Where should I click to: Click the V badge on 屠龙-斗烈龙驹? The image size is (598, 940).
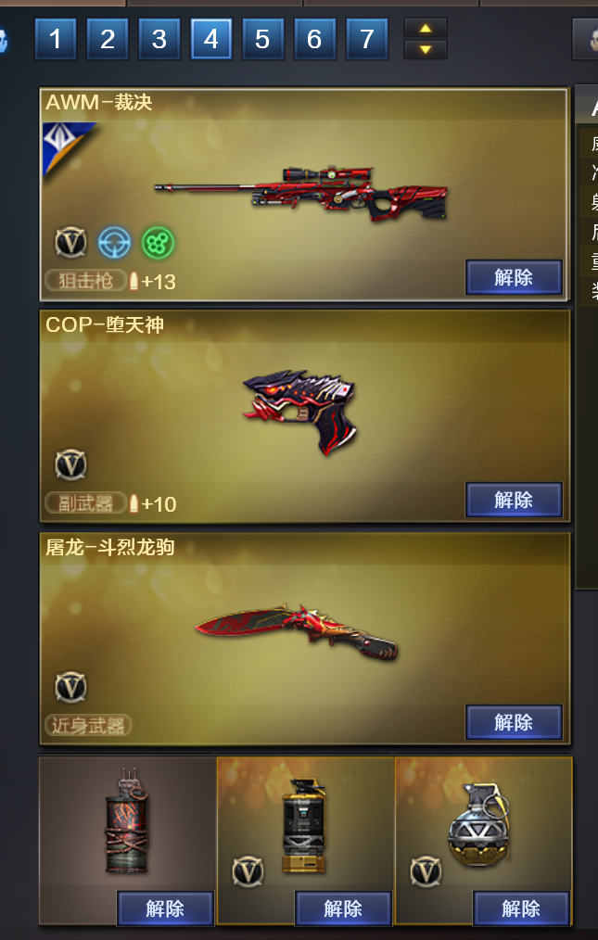(70, 687)
